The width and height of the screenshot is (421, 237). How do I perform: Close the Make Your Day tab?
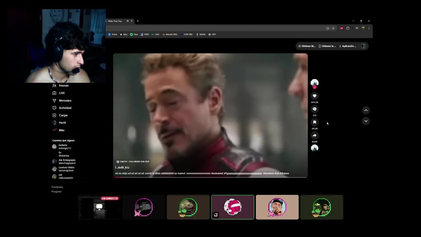[132, 21]
